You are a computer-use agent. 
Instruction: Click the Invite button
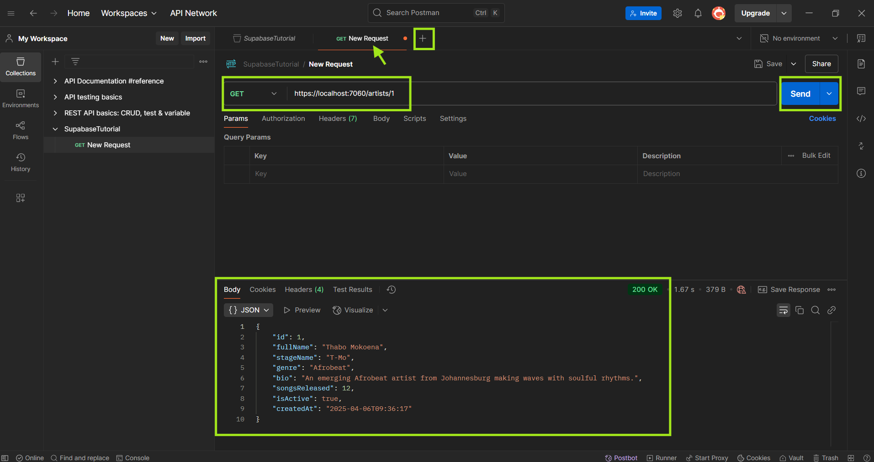643,13
